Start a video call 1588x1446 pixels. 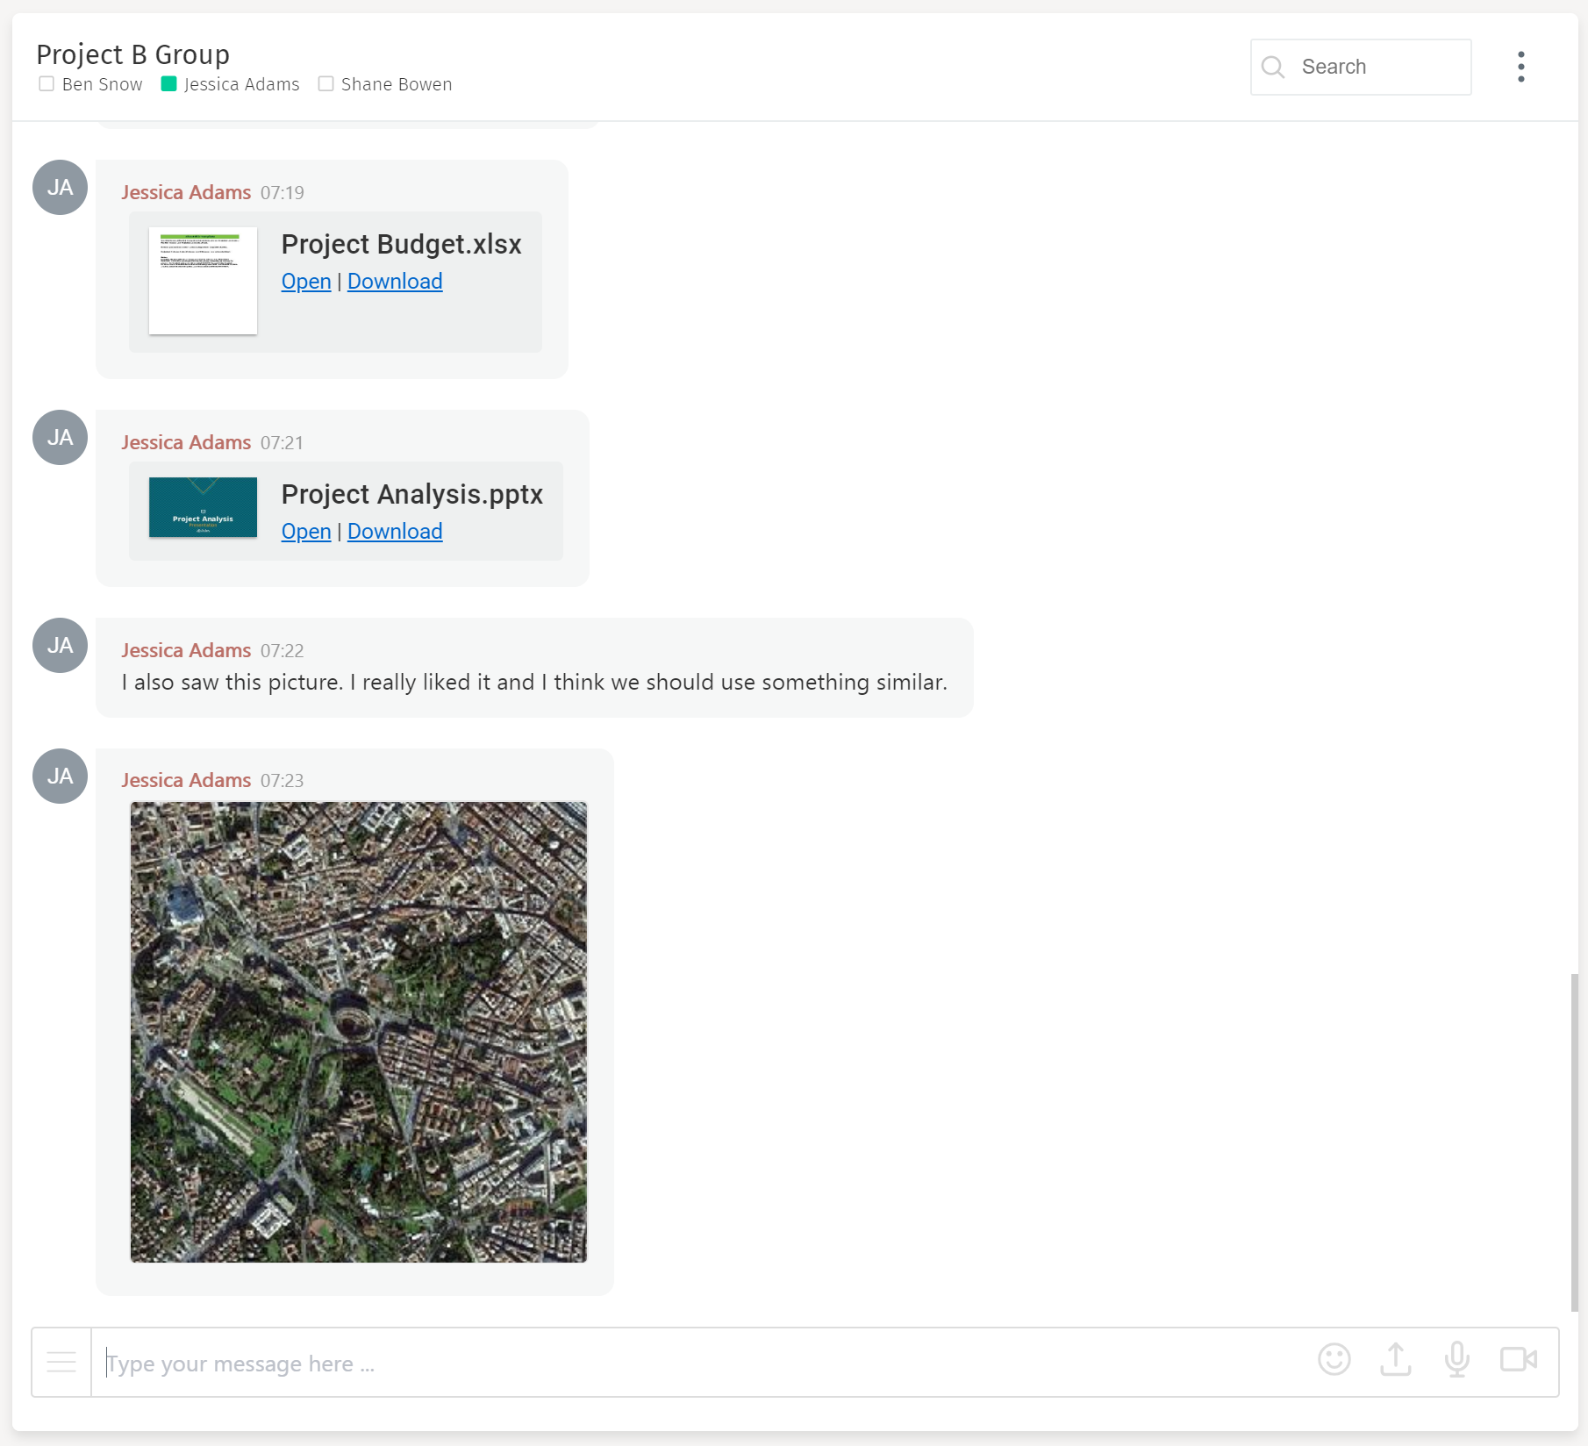pyautogui.click(x=1519, y=1361)
